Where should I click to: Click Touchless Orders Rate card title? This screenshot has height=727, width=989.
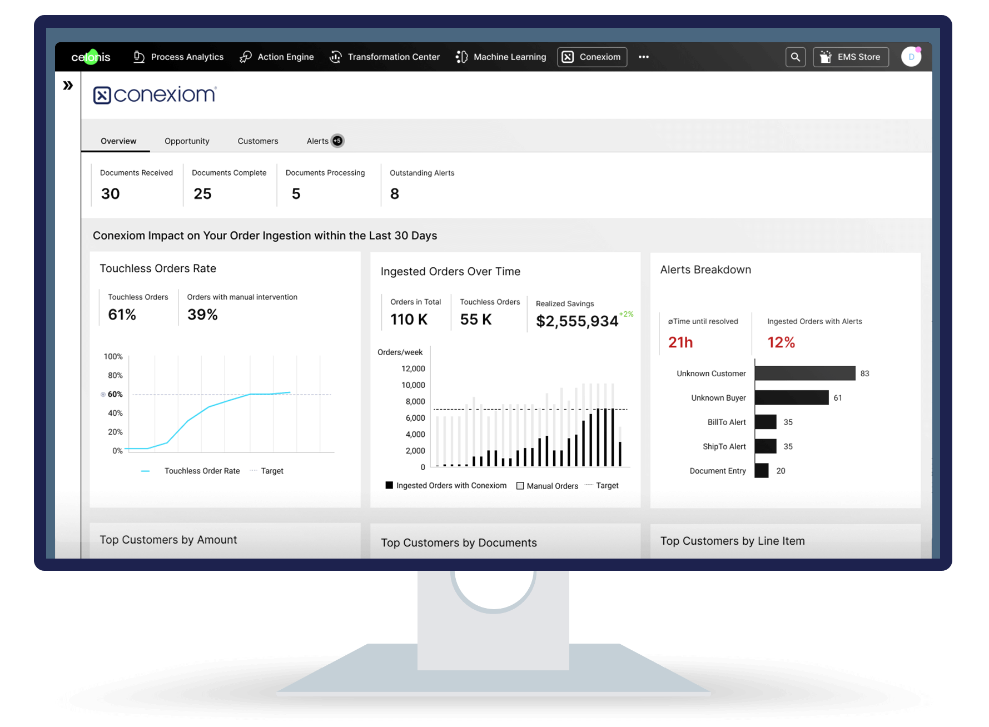[x=158, y=268]
